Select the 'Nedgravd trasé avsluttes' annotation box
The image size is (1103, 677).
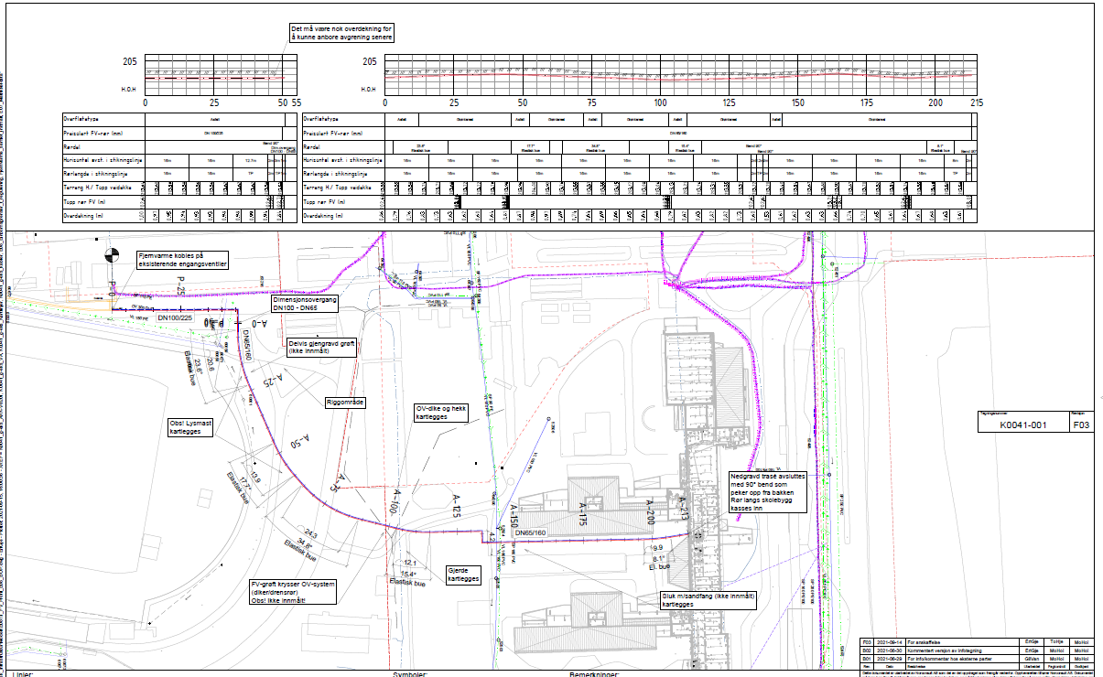coord(766,493)
